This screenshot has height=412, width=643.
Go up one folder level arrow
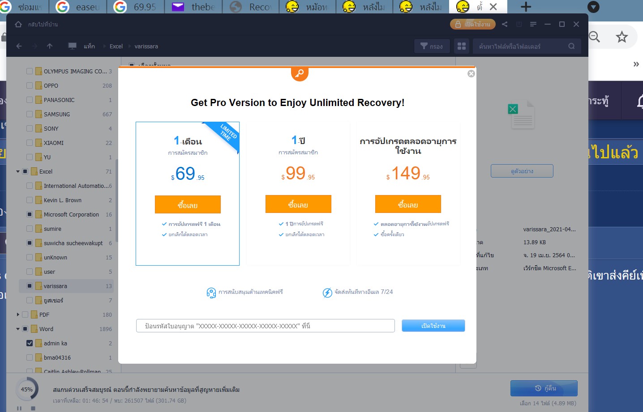tap(50, 46)
